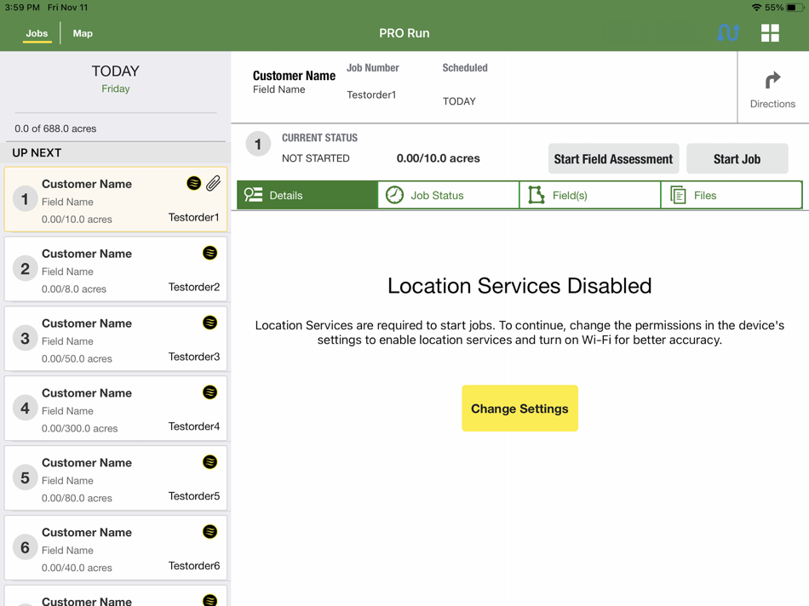
Task: Select the Testorder4 job label
Action: tap(194, 426)
